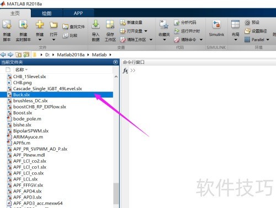This screenshot has width=276, height=208.
Task: Click Open Variable (打开变量) icon
Action: (x=123, y=31)
